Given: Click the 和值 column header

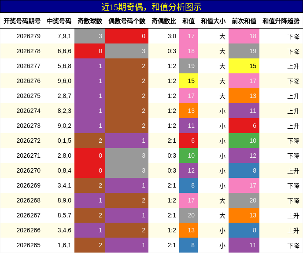Looking at the screenshot, I should pos(188,21).
